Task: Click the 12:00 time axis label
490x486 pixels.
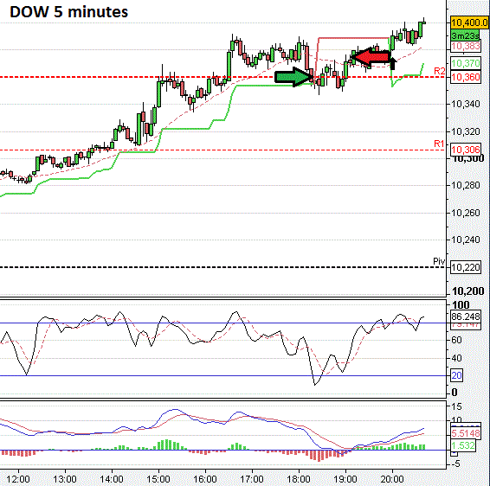Action: pyautogui.click(x=18, y=479)
